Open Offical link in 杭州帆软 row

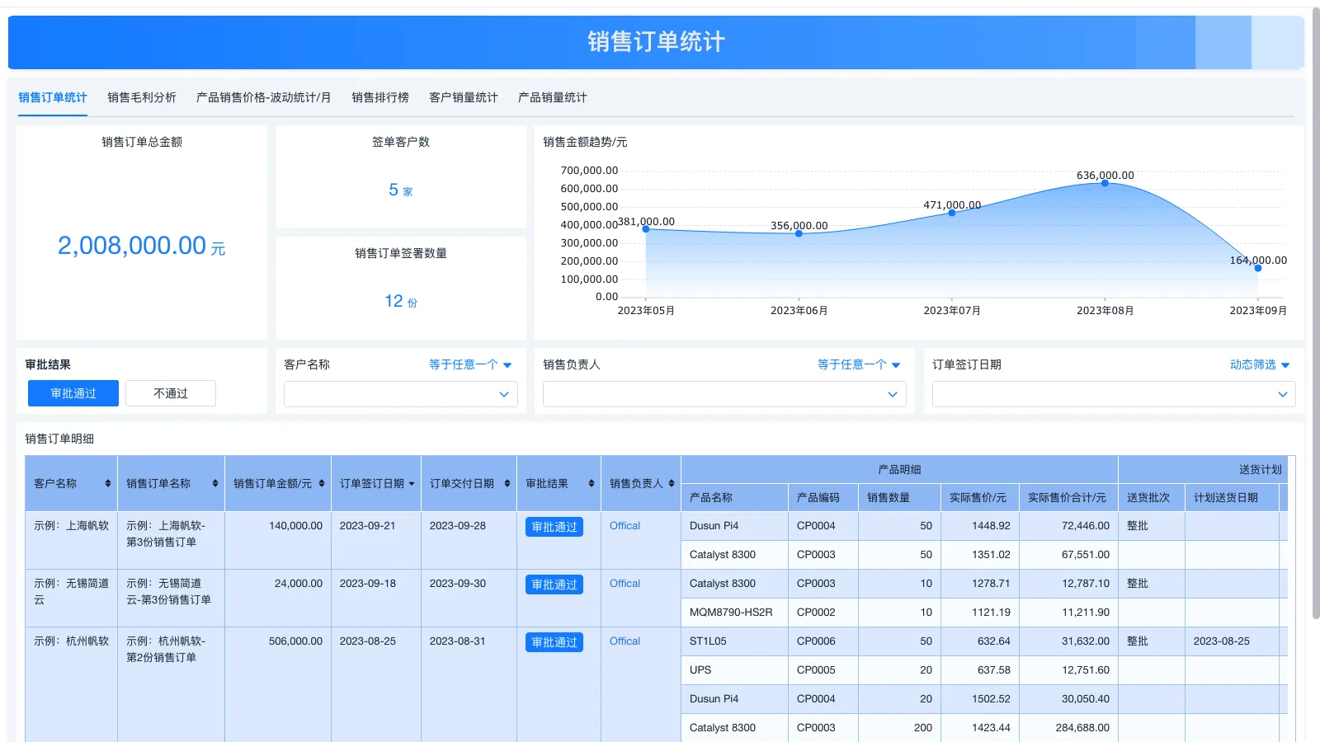(625, 641)
